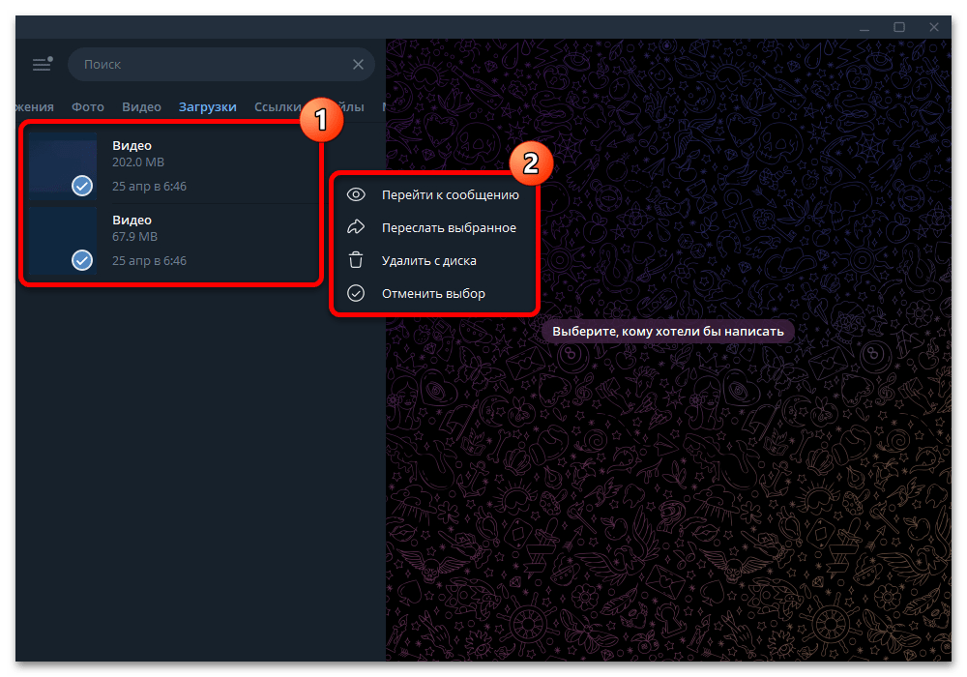Focus the Поиск search box

tap(220, 64)
